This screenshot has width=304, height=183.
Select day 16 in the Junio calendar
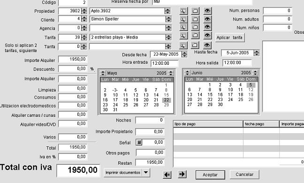220,95
